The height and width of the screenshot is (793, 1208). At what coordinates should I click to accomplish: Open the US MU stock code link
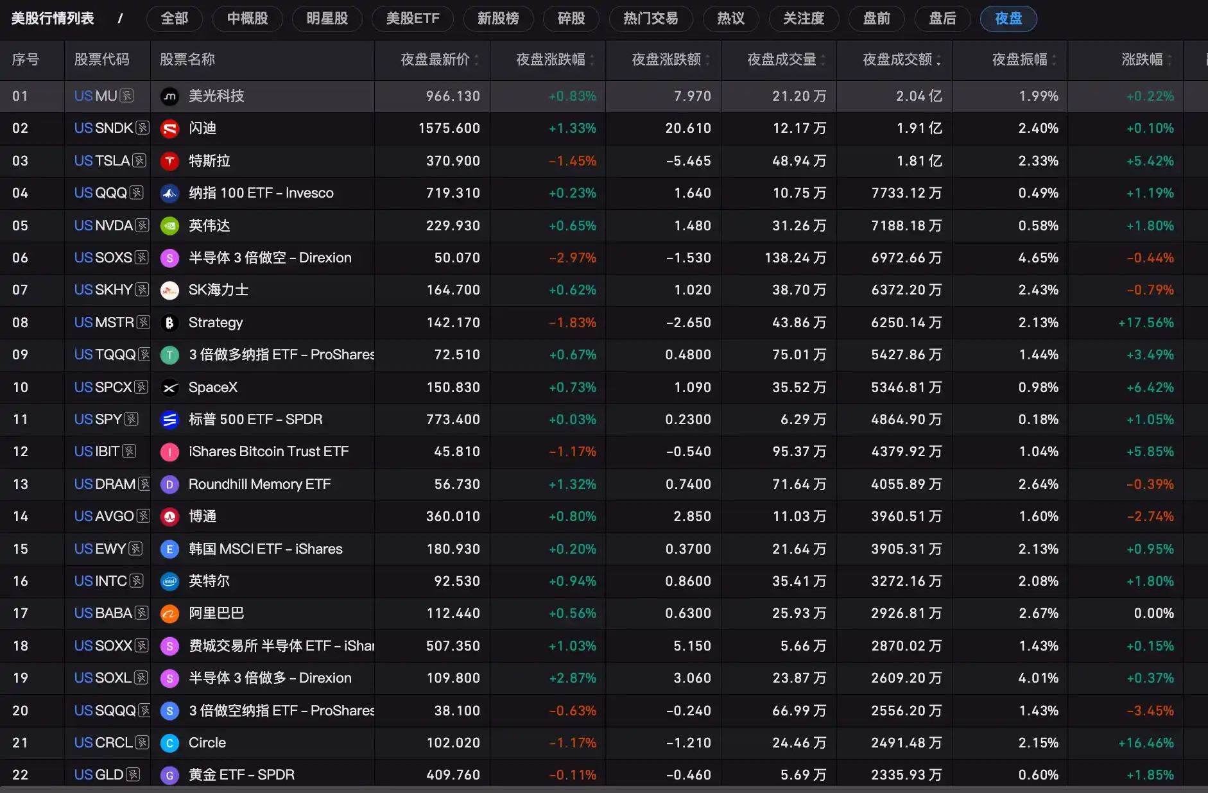96,96
